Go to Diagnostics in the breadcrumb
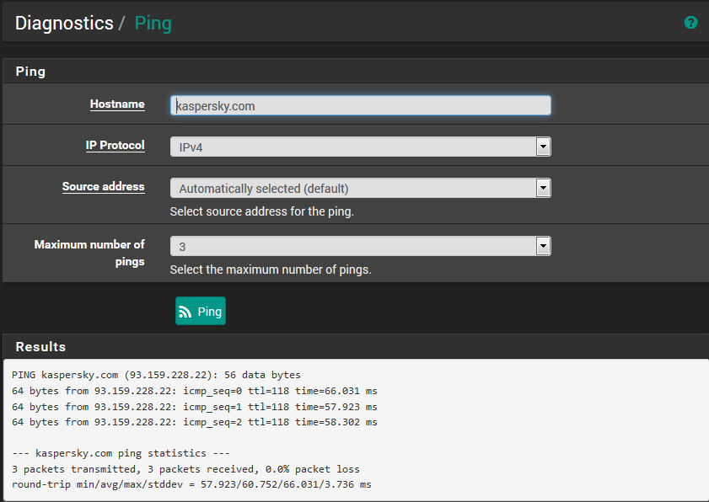The image size is (709, 502). point(64,23)
